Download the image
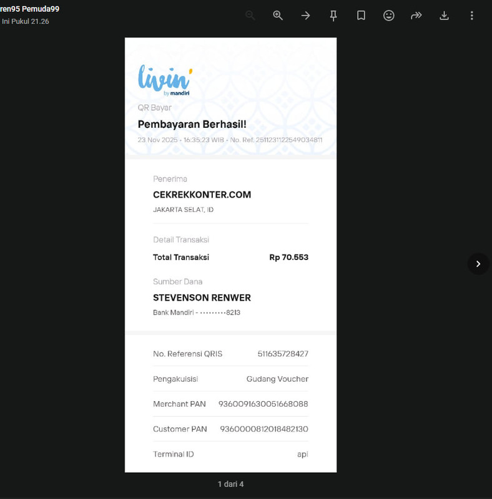Viewport: 492px width, 499px height. pyautogui.click(x=444, y=16)
